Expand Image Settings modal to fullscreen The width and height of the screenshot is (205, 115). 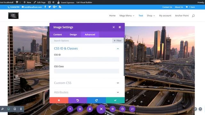tap(114, 27)
